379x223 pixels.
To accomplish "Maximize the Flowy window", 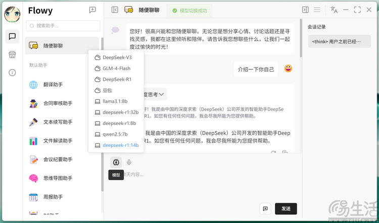I will point(357,10).
